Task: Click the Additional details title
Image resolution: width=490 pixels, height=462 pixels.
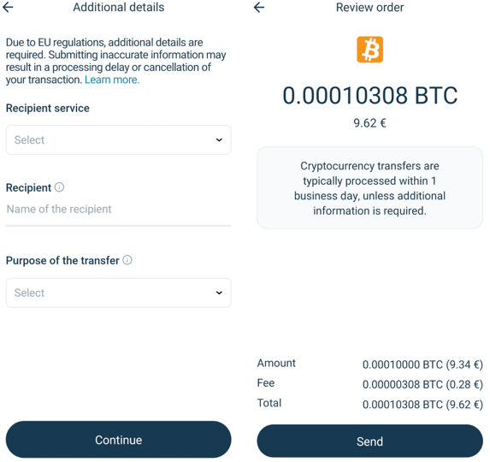Action: (118, 7)
